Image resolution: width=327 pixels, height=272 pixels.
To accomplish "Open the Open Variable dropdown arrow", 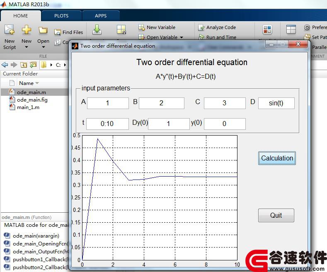I will (x=182, y=37).
